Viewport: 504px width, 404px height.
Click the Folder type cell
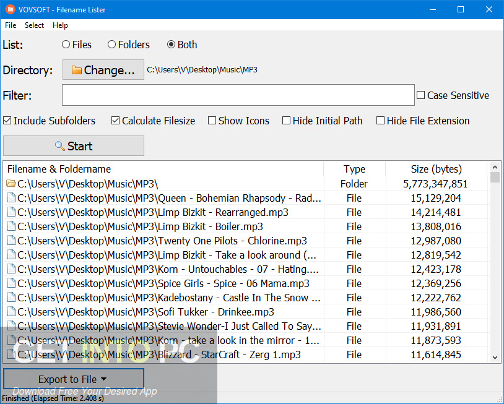tap(354, 184)
